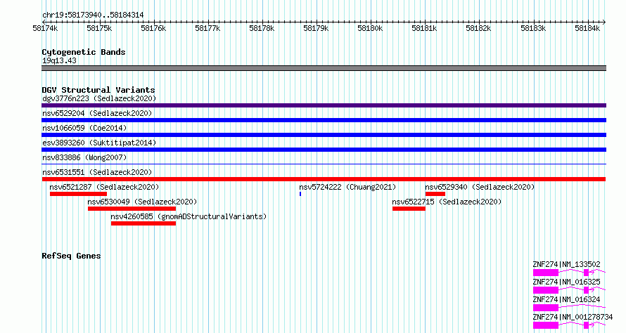Click the Cytogenetic Bands track title
Screen dimensions: 626x333
[x=84, y=52]
